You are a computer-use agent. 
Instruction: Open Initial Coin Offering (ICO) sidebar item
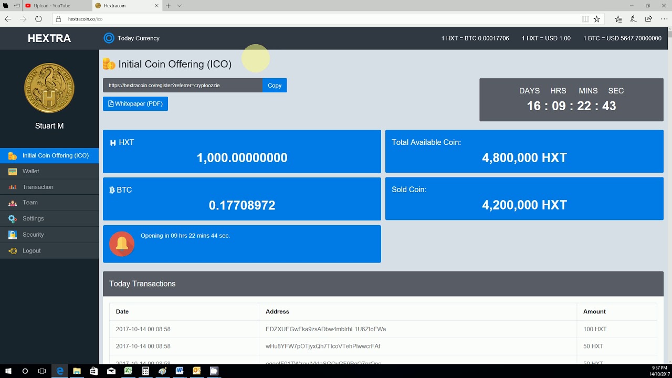pos(49,155)
